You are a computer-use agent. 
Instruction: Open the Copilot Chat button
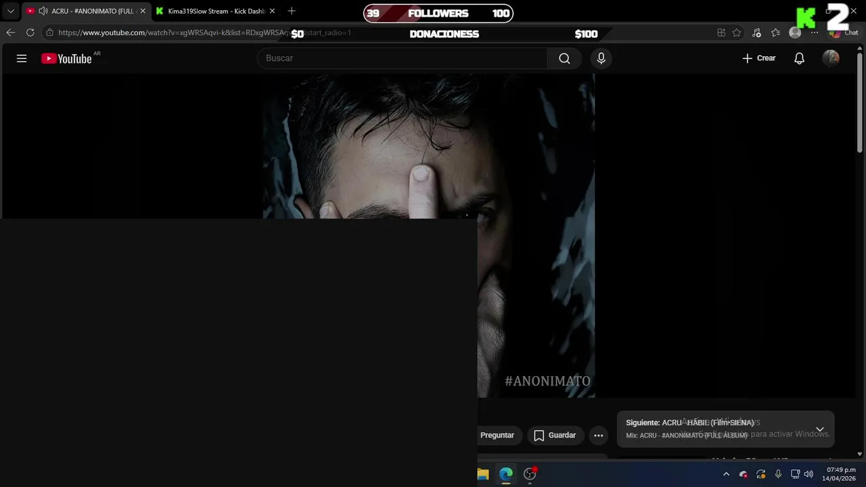[844, 32]
